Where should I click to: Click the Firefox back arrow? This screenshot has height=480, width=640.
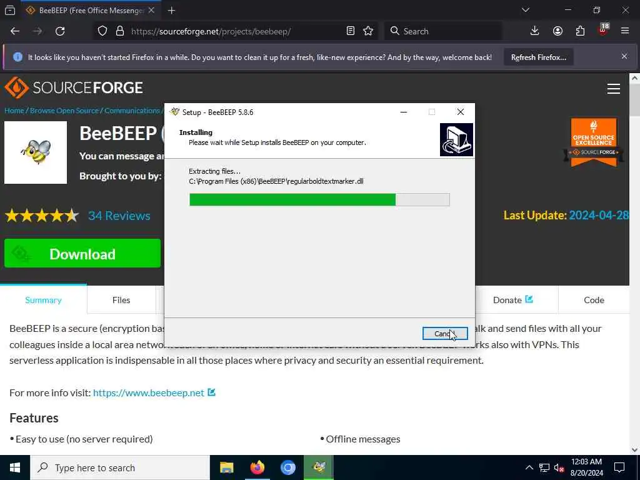(15, 31)
